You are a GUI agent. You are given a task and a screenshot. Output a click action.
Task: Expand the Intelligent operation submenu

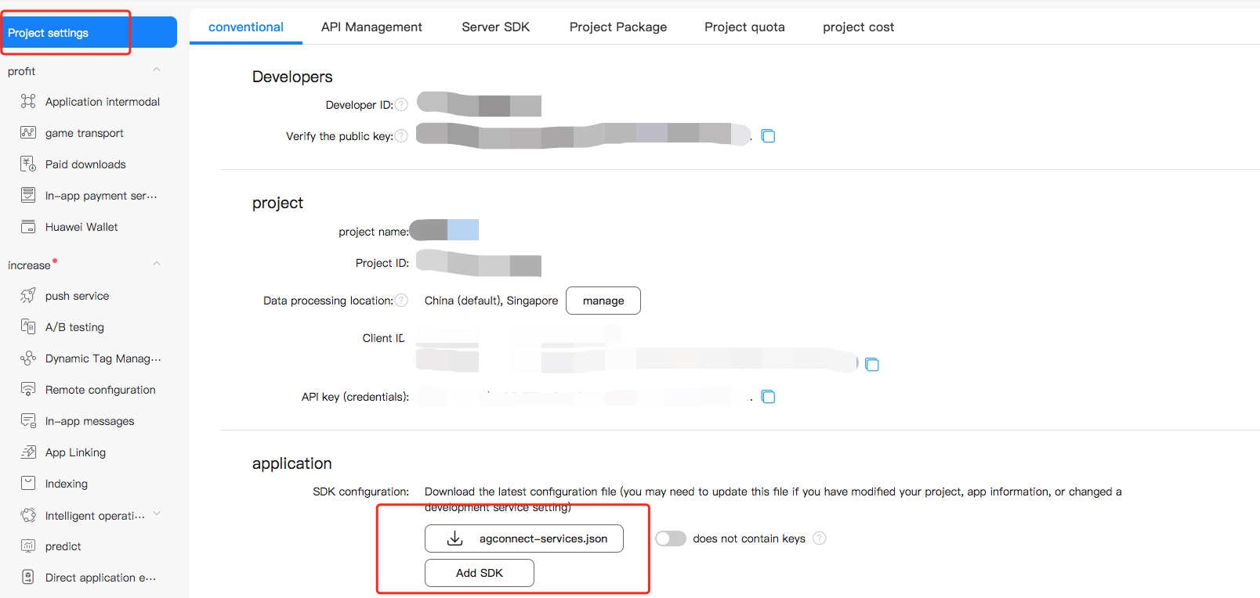click(x=157, y=514)
